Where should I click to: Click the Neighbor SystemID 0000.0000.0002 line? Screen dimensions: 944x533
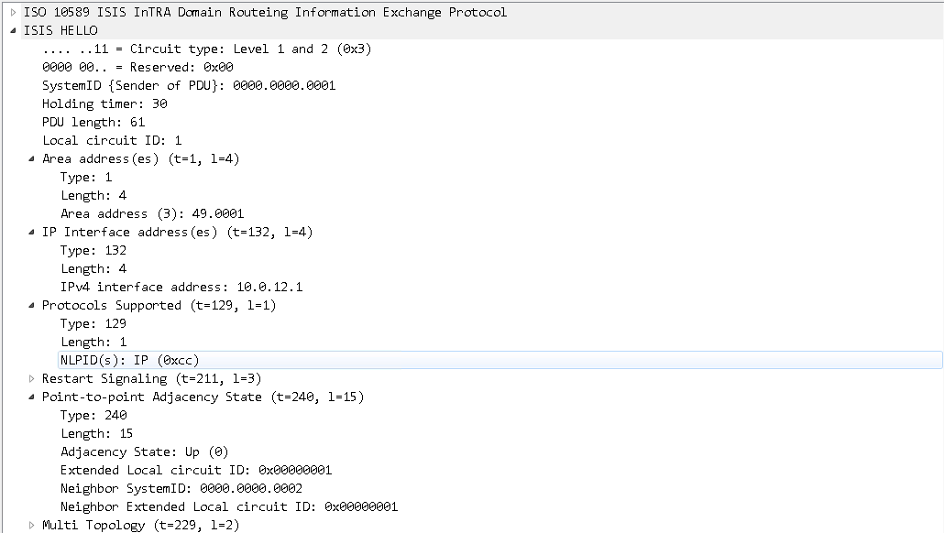click(181, 488)
